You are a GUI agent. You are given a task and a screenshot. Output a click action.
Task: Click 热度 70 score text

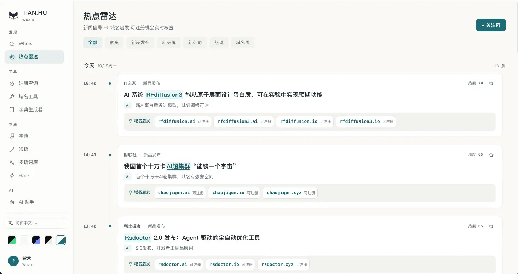pyautogui.click(x=476, y=83)
